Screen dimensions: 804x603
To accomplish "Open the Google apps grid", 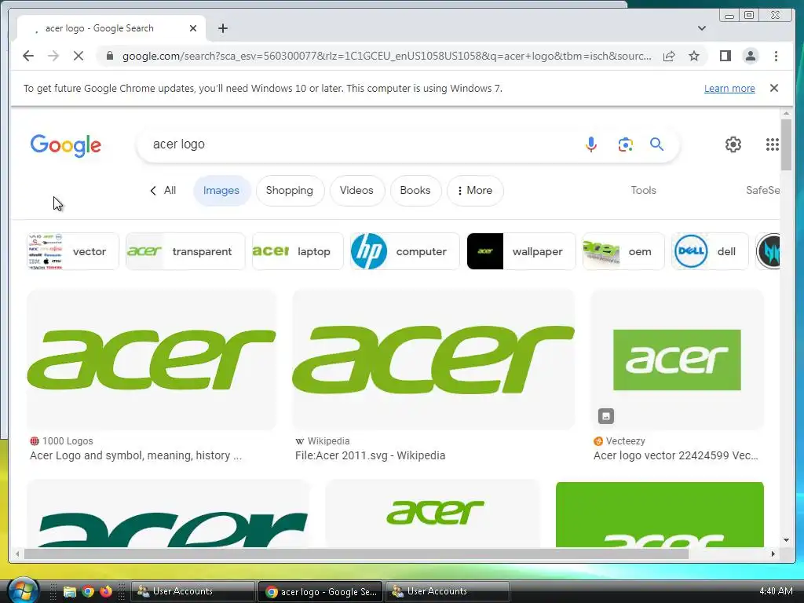I will 773,144.
